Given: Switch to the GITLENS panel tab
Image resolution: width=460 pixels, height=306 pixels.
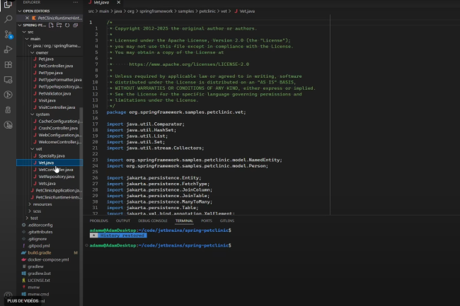Looking at the screenshot, I should tap(227, 220).
